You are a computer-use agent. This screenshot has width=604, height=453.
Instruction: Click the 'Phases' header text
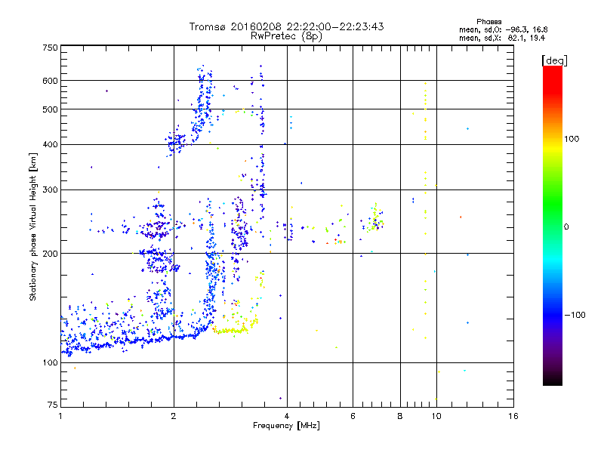tap(488, 22)
